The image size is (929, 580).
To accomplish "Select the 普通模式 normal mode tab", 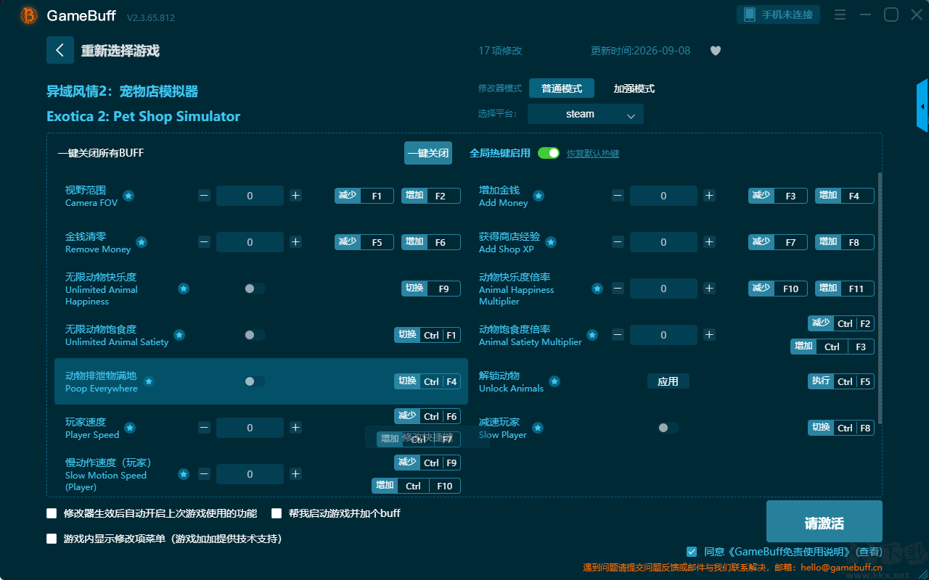I will point(562,88).
